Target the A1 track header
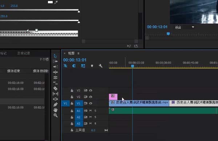Image resolution: width=218 pixels, height=141 pixels. (79, 111)
